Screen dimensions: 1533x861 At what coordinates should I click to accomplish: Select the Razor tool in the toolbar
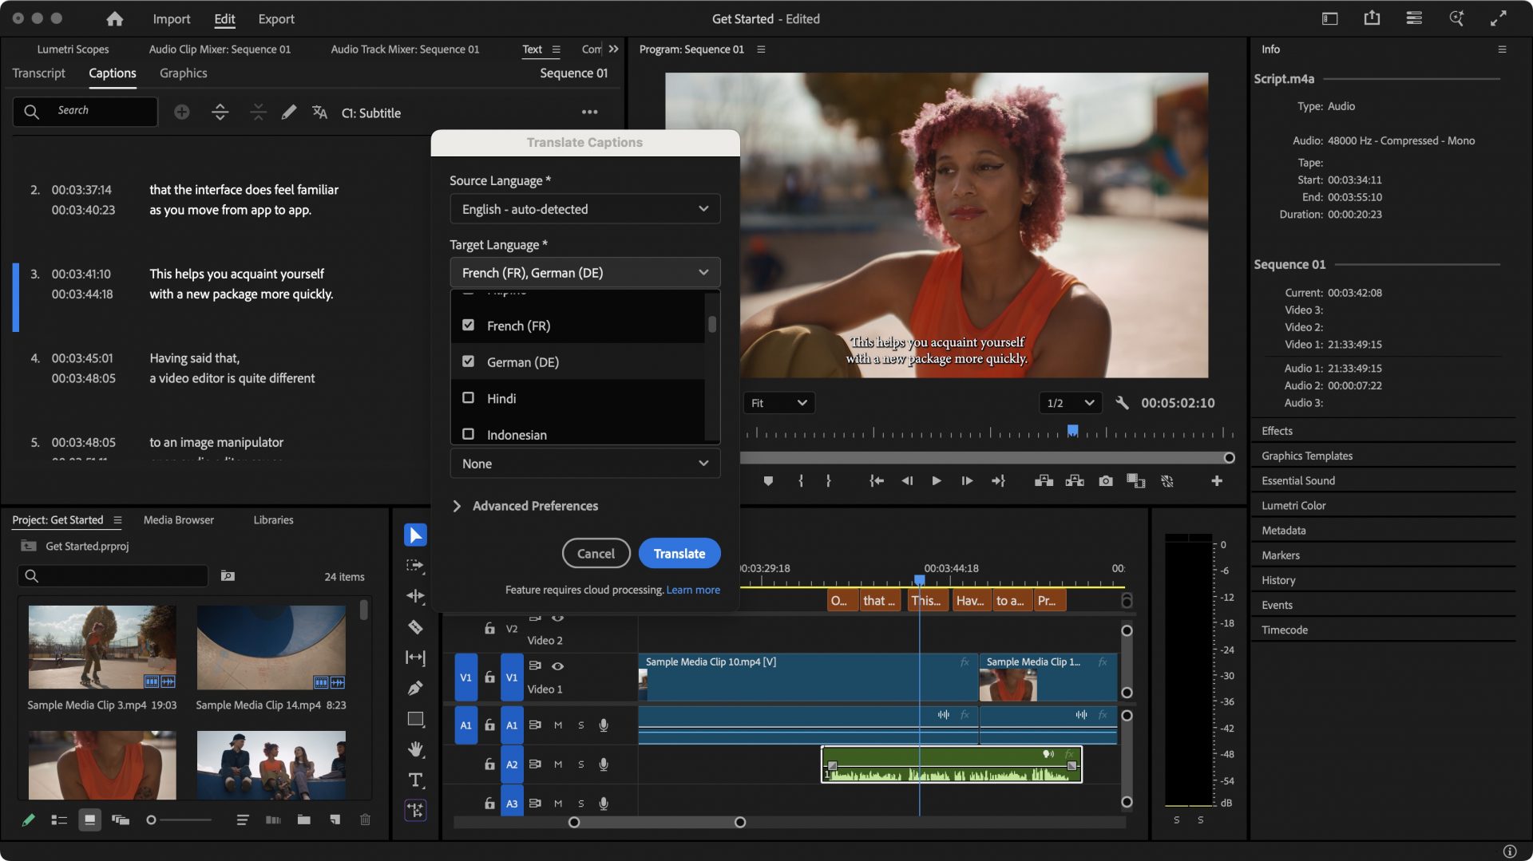point(415,627)
